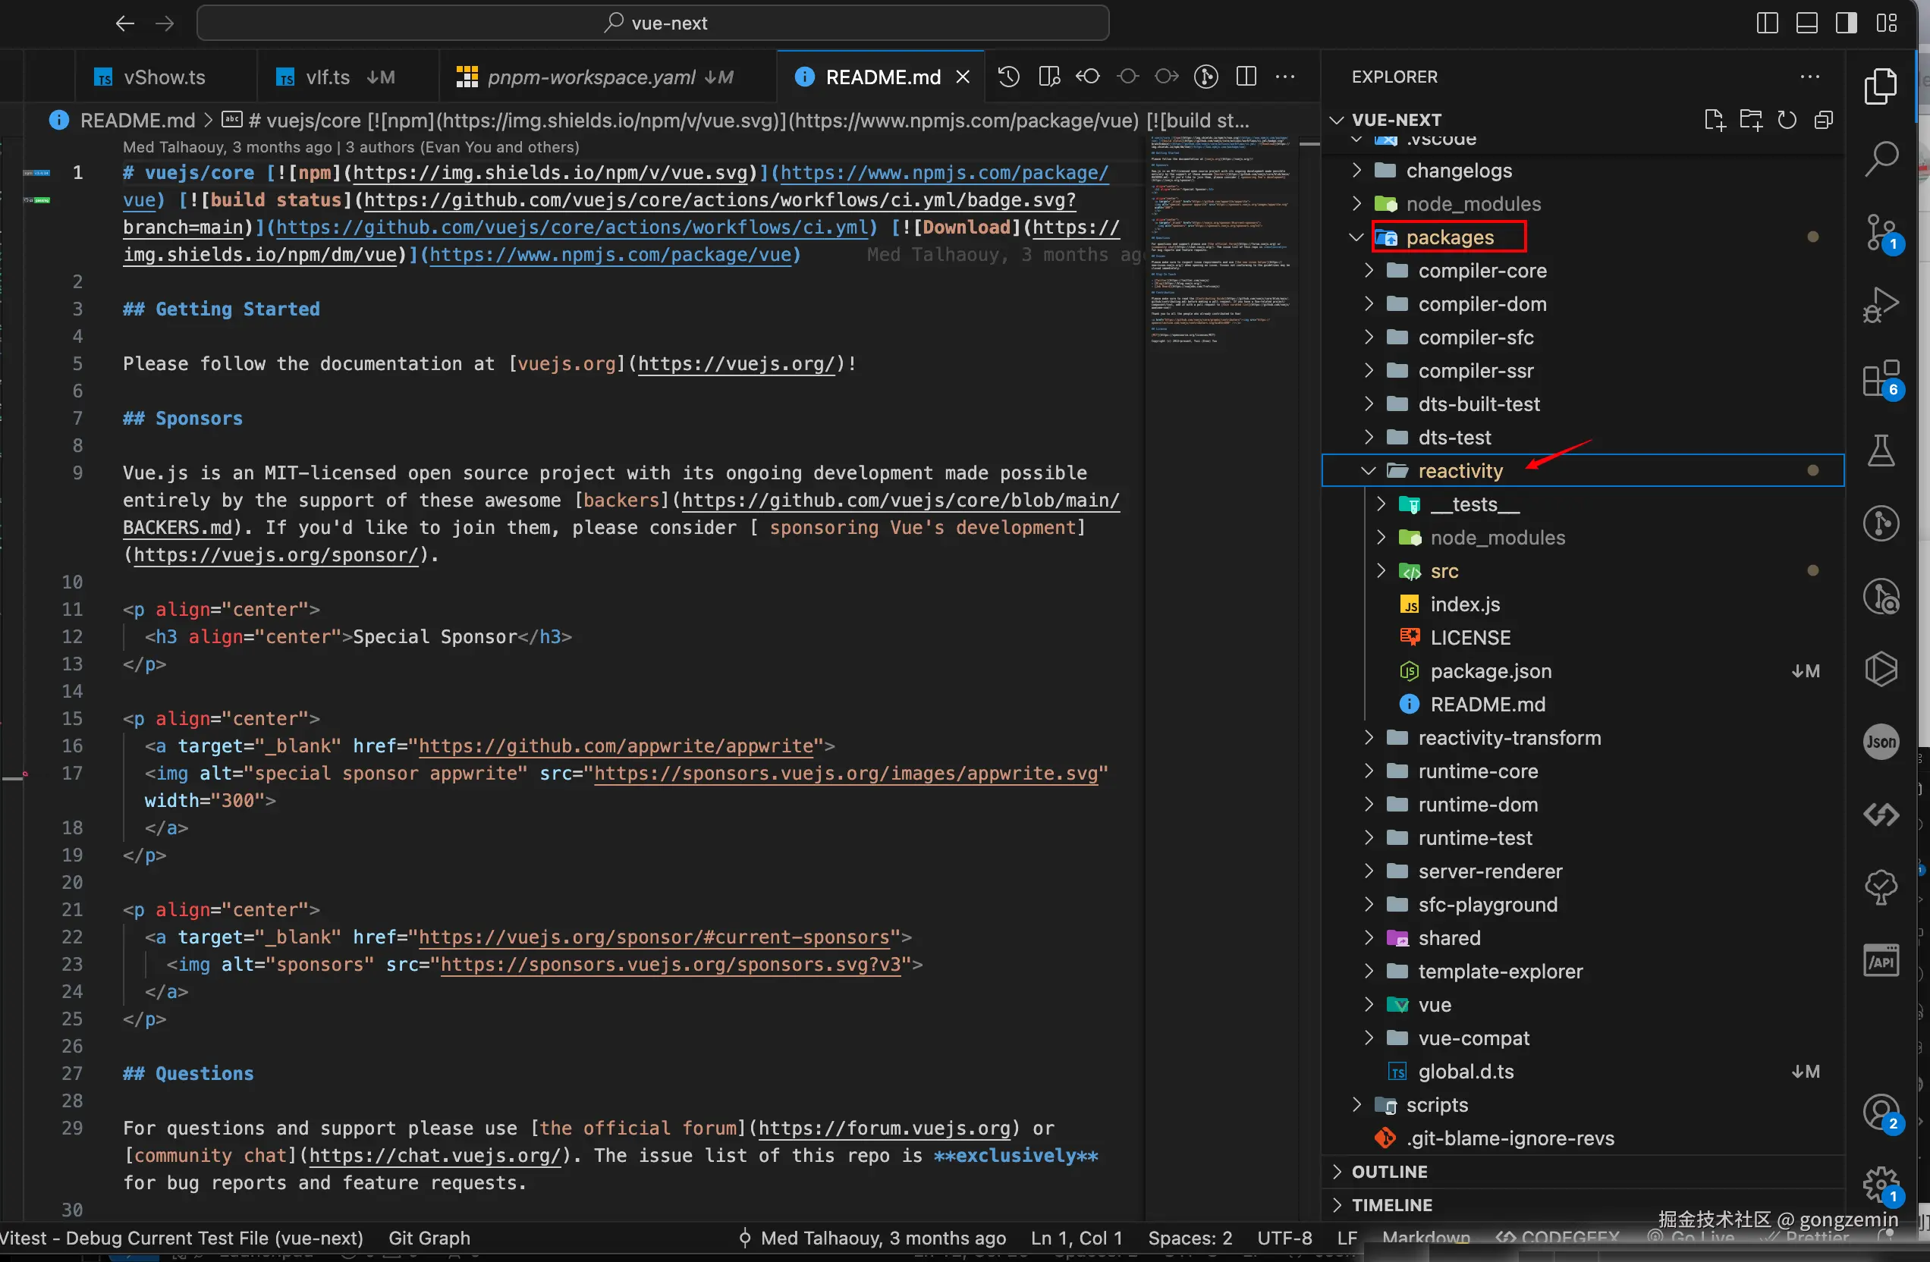1930x1262 pixels.
Task: Open the Search view in activity bar
Action: click(x=1881, y=159)
